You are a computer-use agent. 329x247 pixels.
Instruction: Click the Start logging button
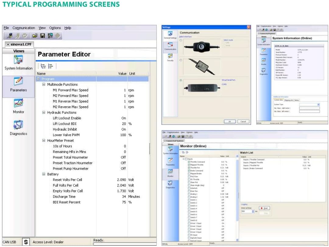click(x=264, y=208)
